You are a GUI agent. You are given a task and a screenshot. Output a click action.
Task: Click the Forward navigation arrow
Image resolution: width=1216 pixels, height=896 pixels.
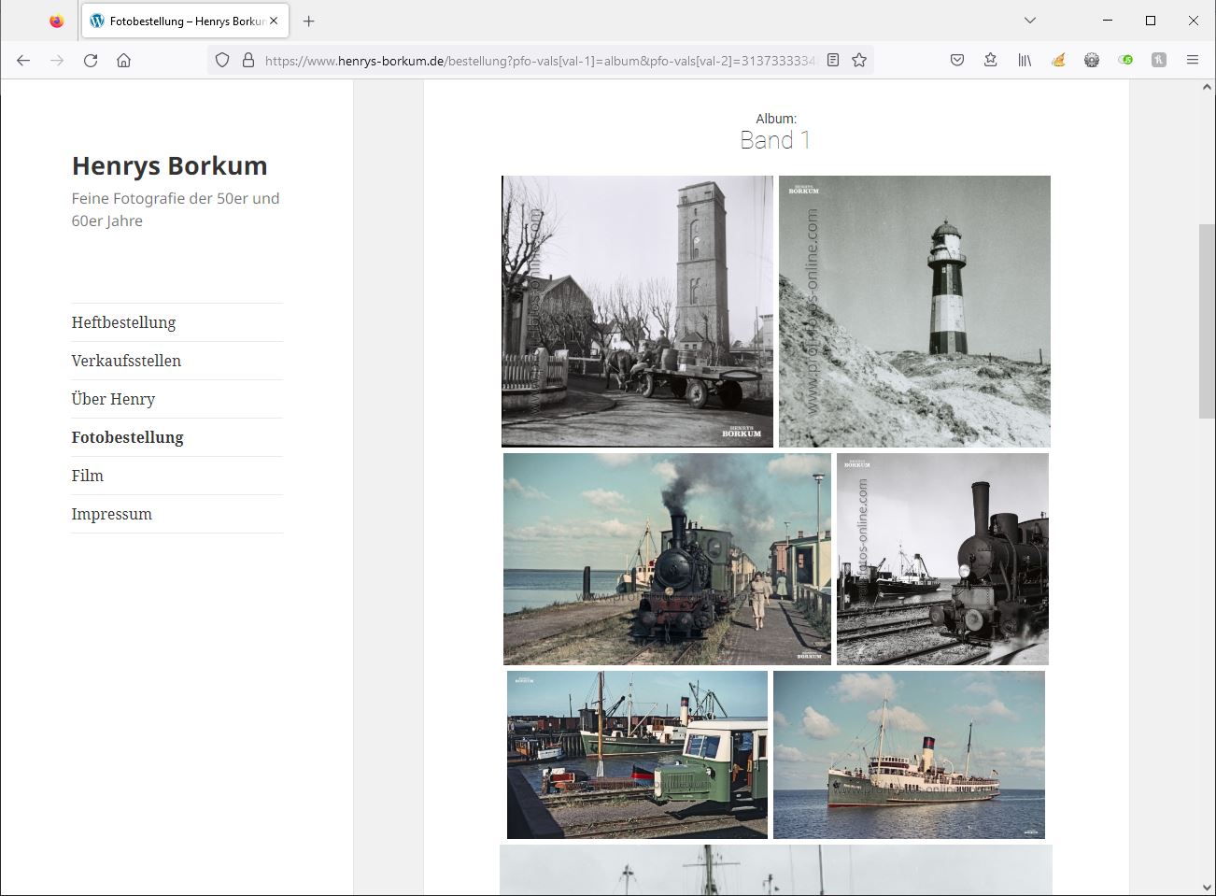[57, 60]
